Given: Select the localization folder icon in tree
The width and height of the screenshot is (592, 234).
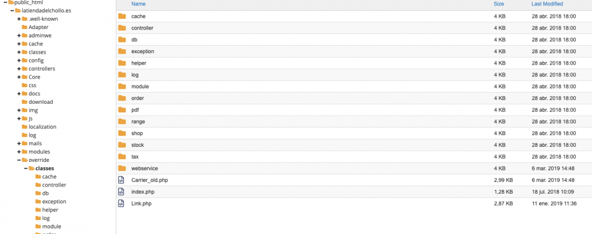Looking at the screenshot, I should (25, 127).
